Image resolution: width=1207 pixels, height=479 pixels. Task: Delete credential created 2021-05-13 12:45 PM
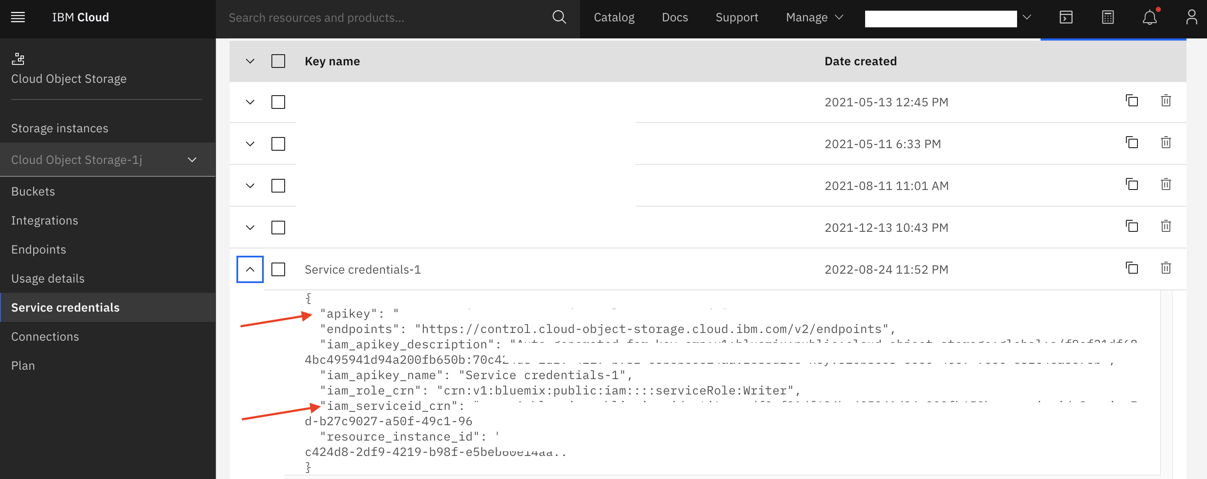1166,101
